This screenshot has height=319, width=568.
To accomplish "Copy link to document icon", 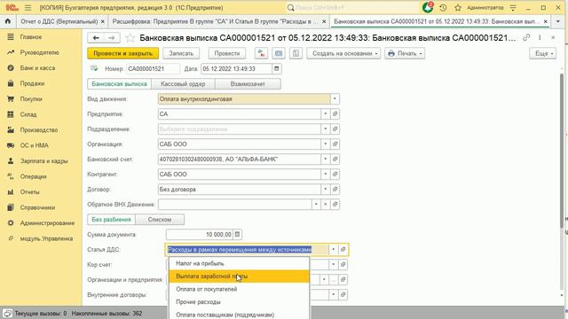I will pyautogui.click(x=526, y=37).
